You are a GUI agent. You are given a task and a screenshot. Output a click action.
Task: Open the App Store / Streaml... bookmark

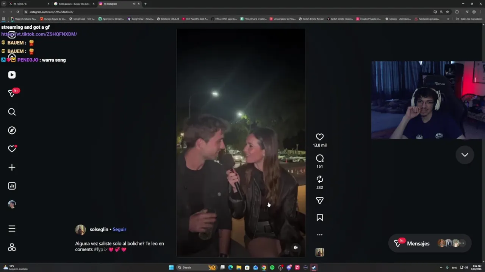point(111,19)
